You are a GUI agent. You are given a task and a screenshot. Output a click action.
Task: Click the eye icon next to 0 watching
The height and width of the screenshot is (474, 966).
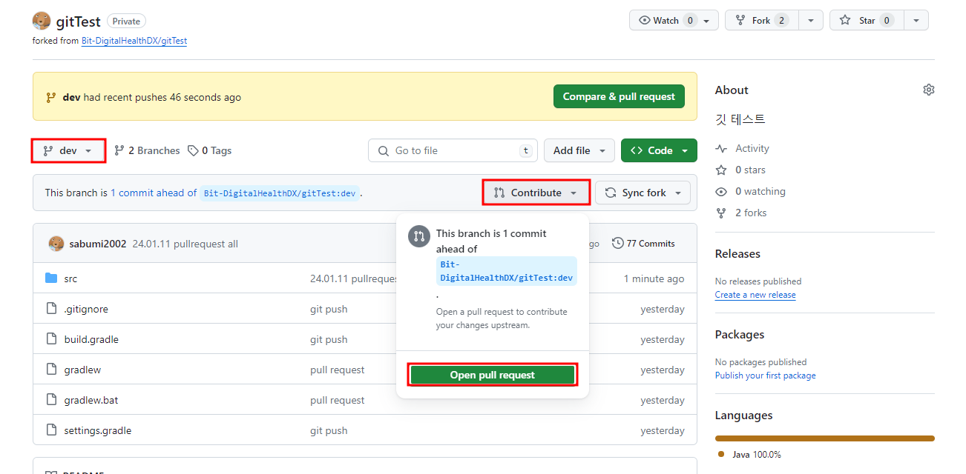pos(721,191)
